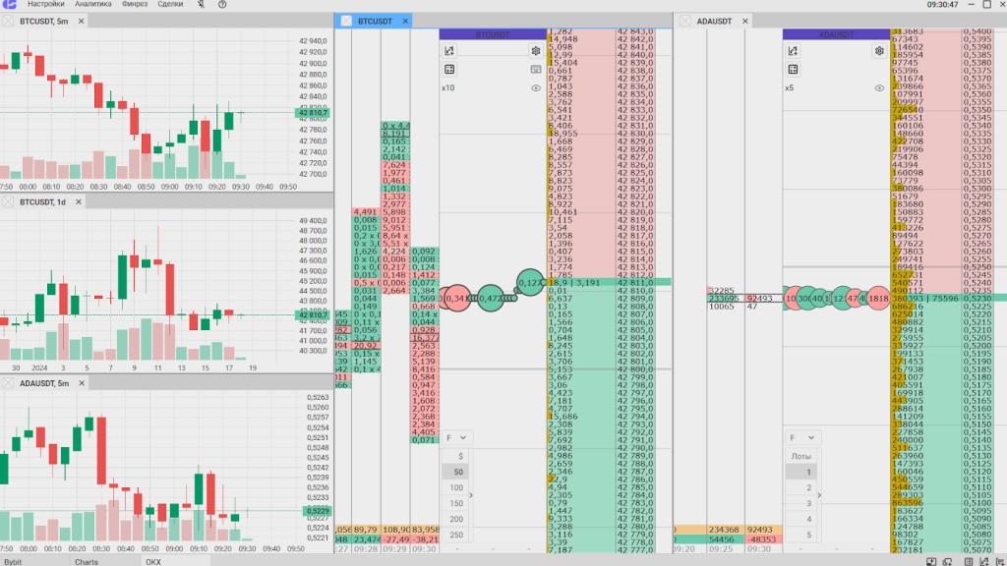Select 100 dollar volume preset for BTCUSDT
Image resolution: width=1007 pixels, height=566 pixels.
point(457,487)
